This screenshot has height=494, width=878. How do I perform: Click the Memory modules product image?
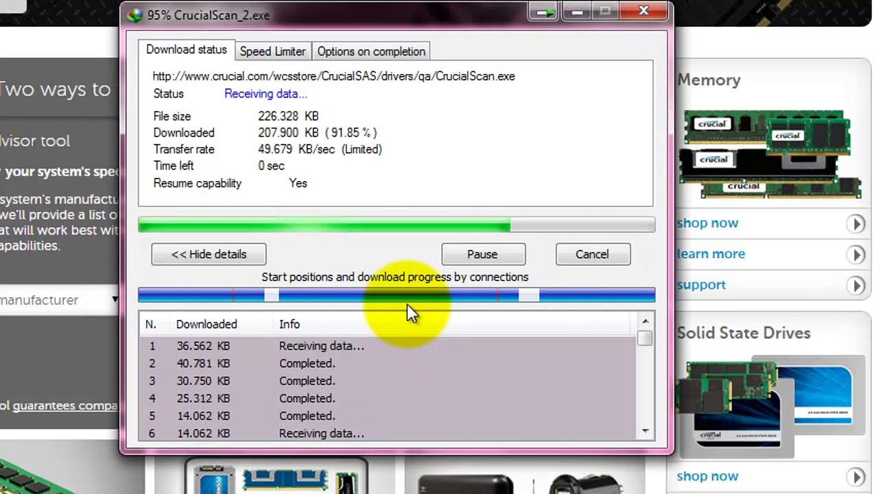(770, 156)
